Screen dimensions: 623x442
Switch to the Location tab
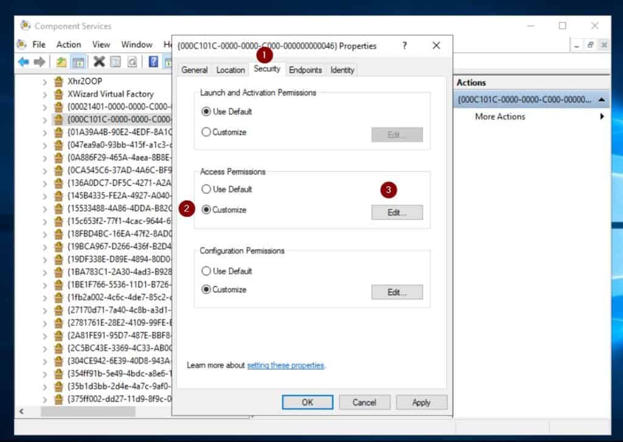[x=231, y=70]
